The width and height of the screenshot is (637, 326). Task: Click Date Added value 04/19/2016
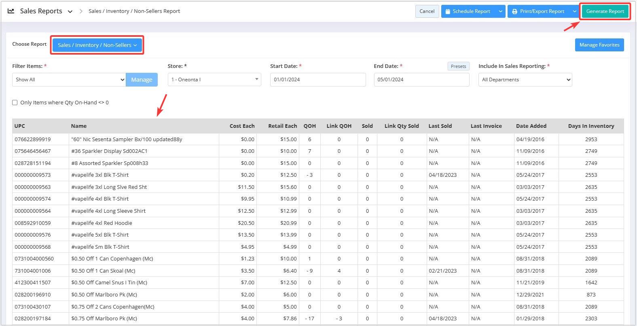[x=530, y=139]
